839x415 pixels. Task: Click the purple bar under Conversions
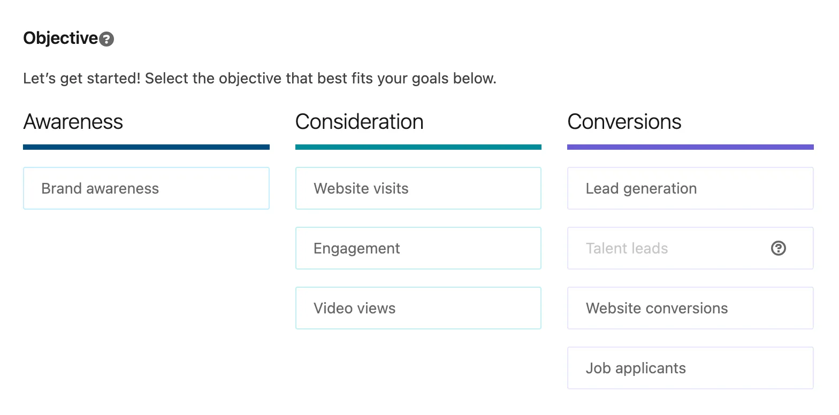(690, 147)
